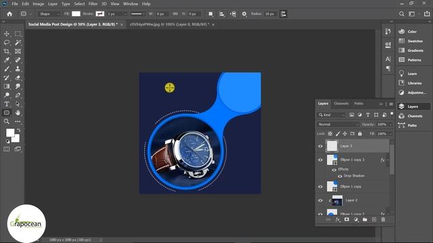This screenshot has height=243, width=433.
Task: Select the Dodge tool
Action: pos(7,95)
